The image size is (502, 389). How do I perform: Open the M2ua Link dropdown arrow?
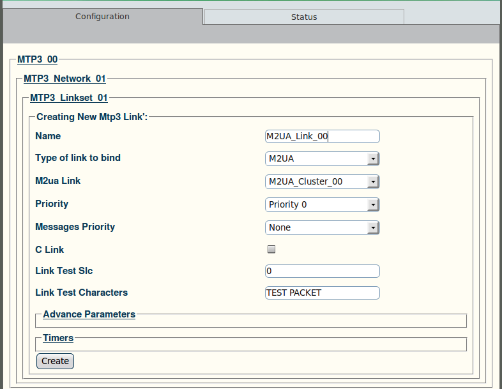point(373,182)
